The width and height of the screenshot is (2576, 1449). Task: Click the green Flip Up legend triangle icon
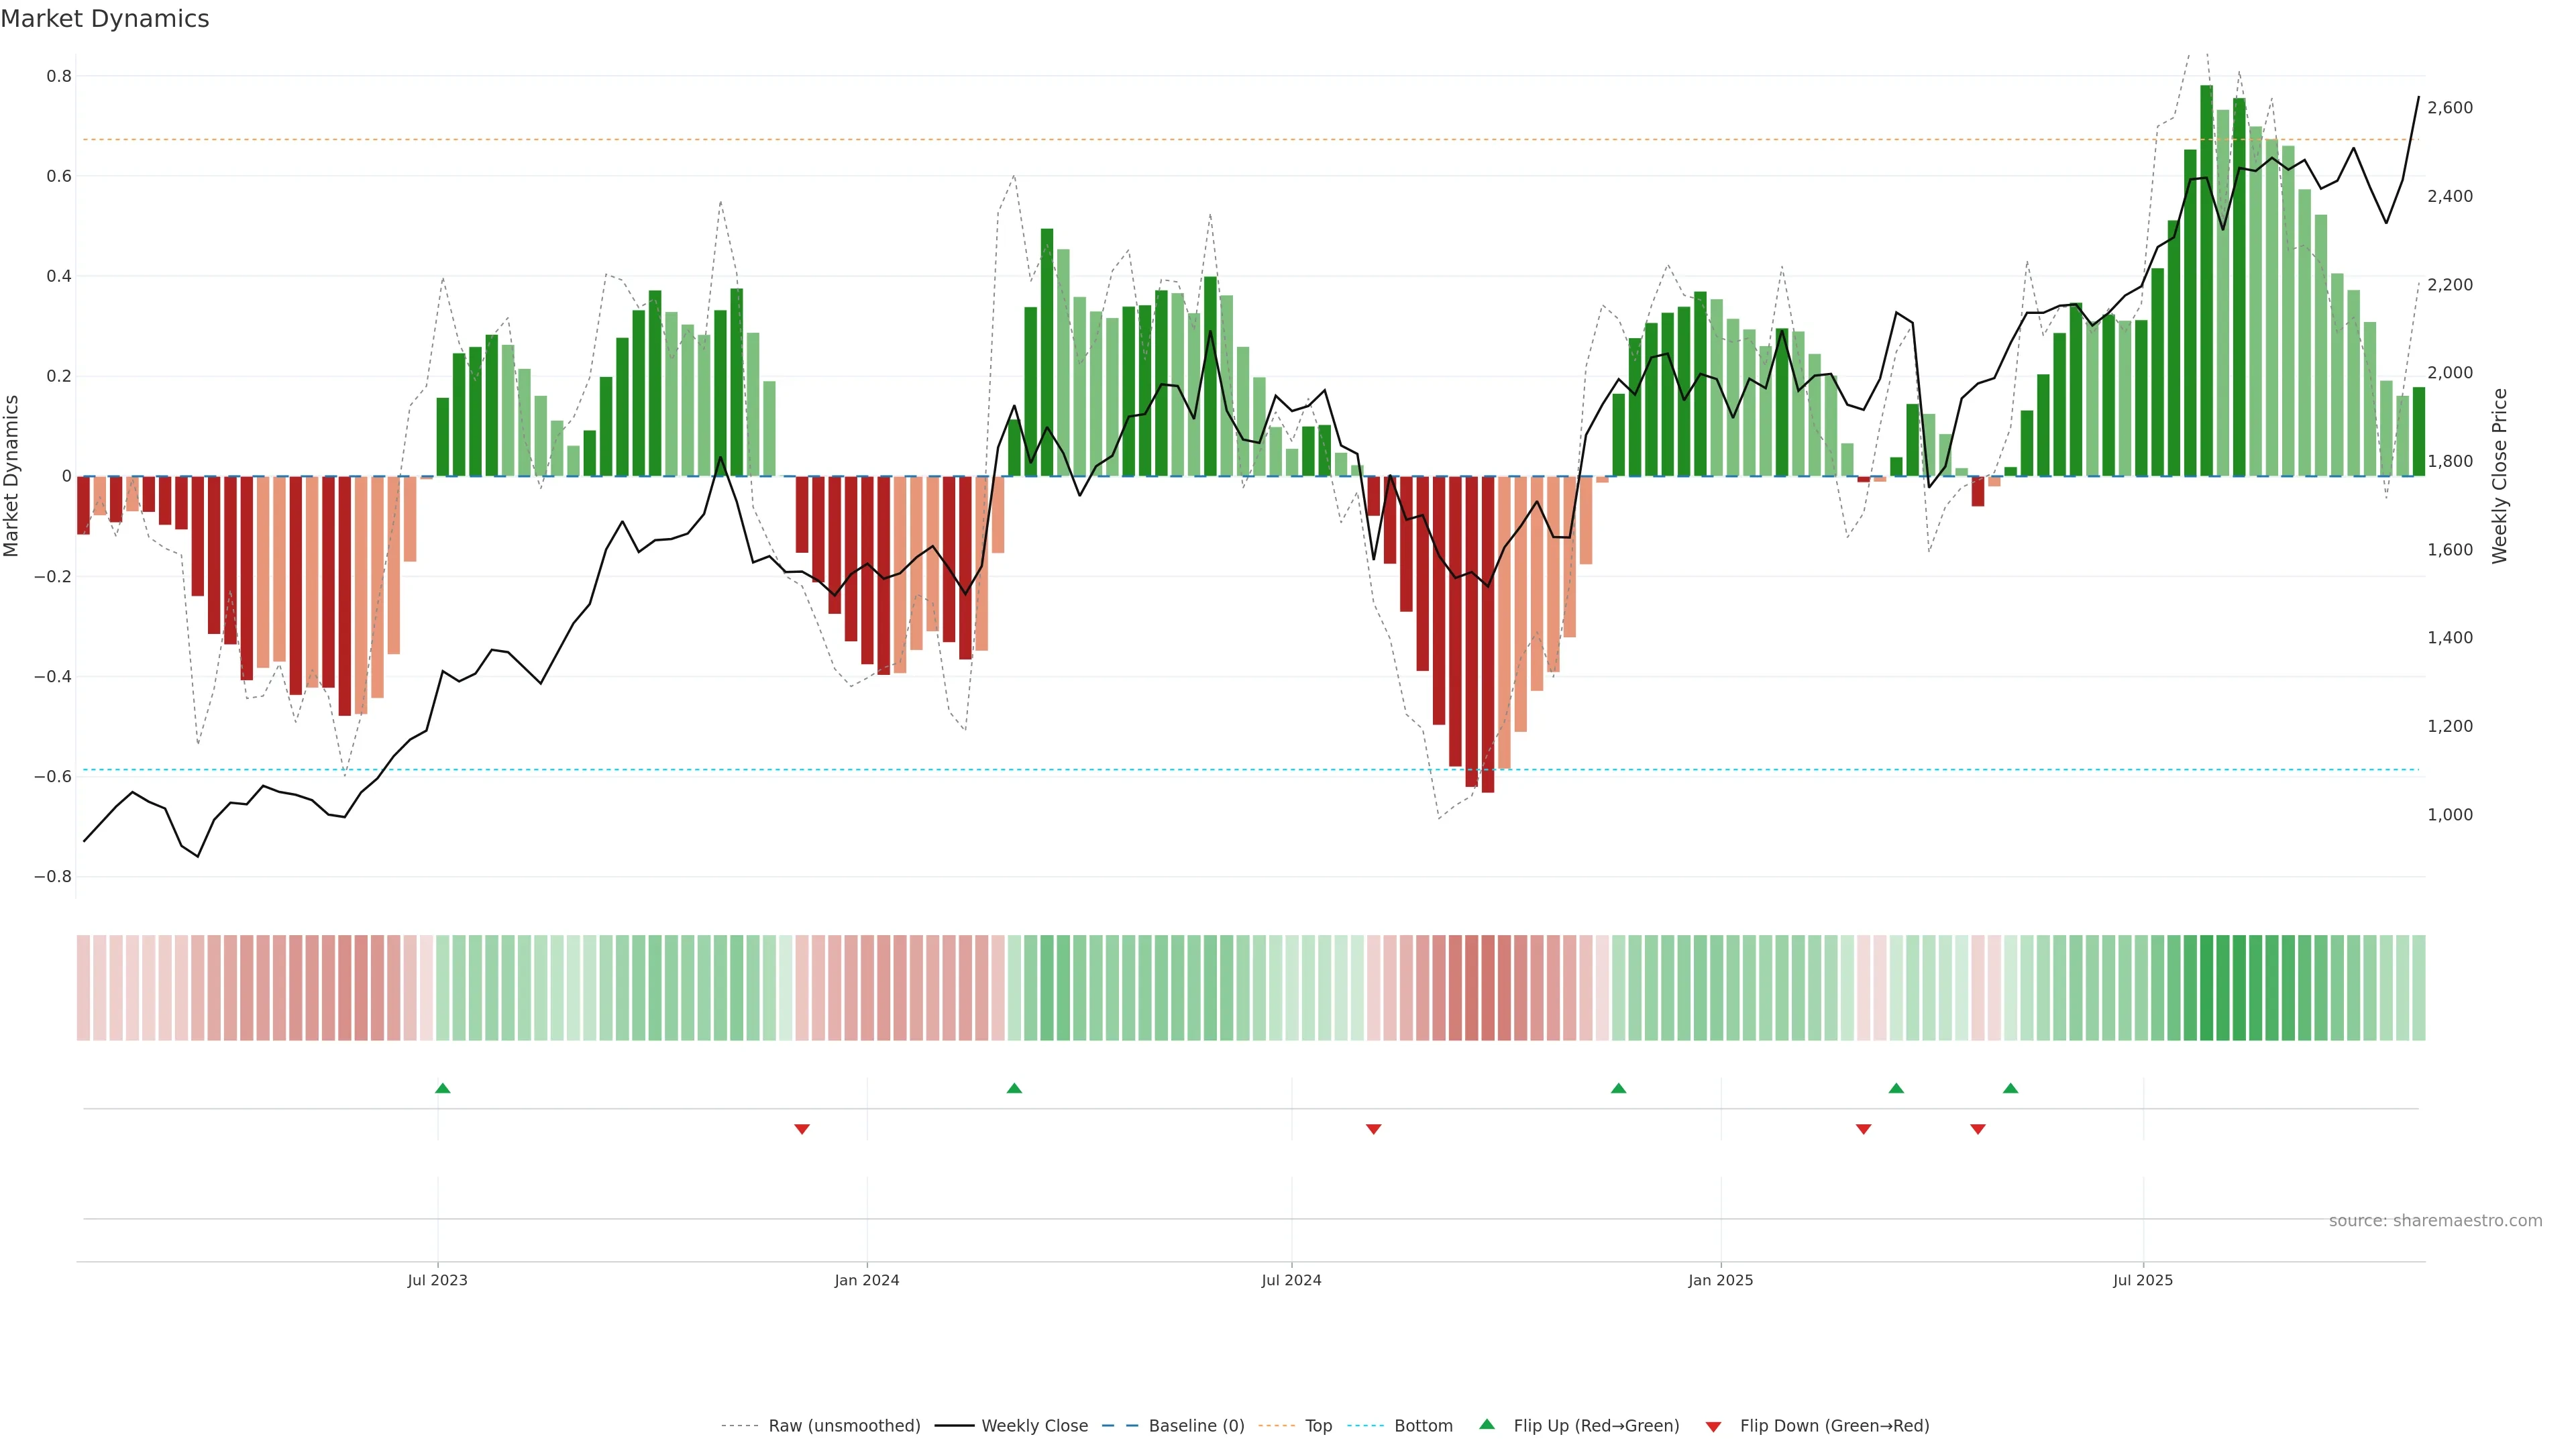coord(1487,1424)
